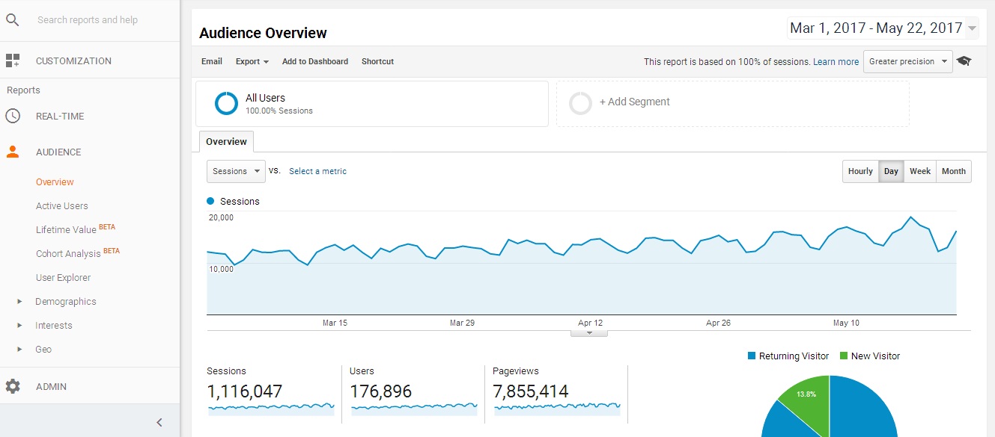This screenshot has height=437, width=995.
Task: Click the green New Visitor legend swatch
Action: click(844, 356)
